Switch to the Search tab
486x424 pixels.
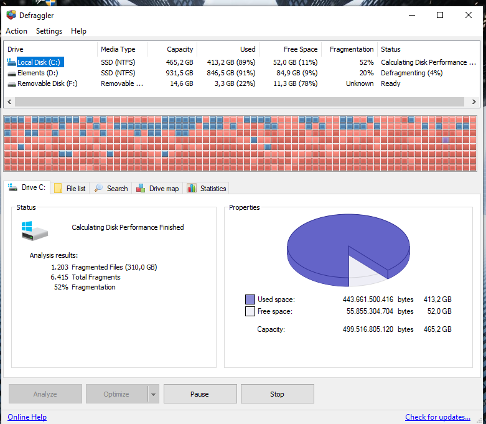(x=111, y=188)
